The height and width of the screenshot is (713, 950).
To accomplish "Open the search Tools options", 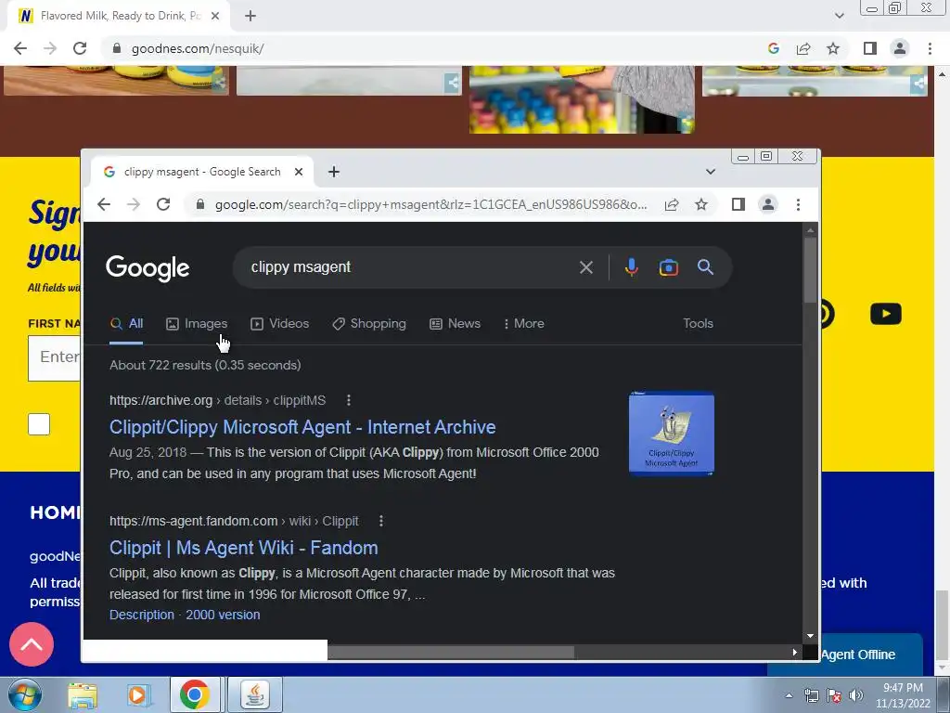I will (698, 324).
